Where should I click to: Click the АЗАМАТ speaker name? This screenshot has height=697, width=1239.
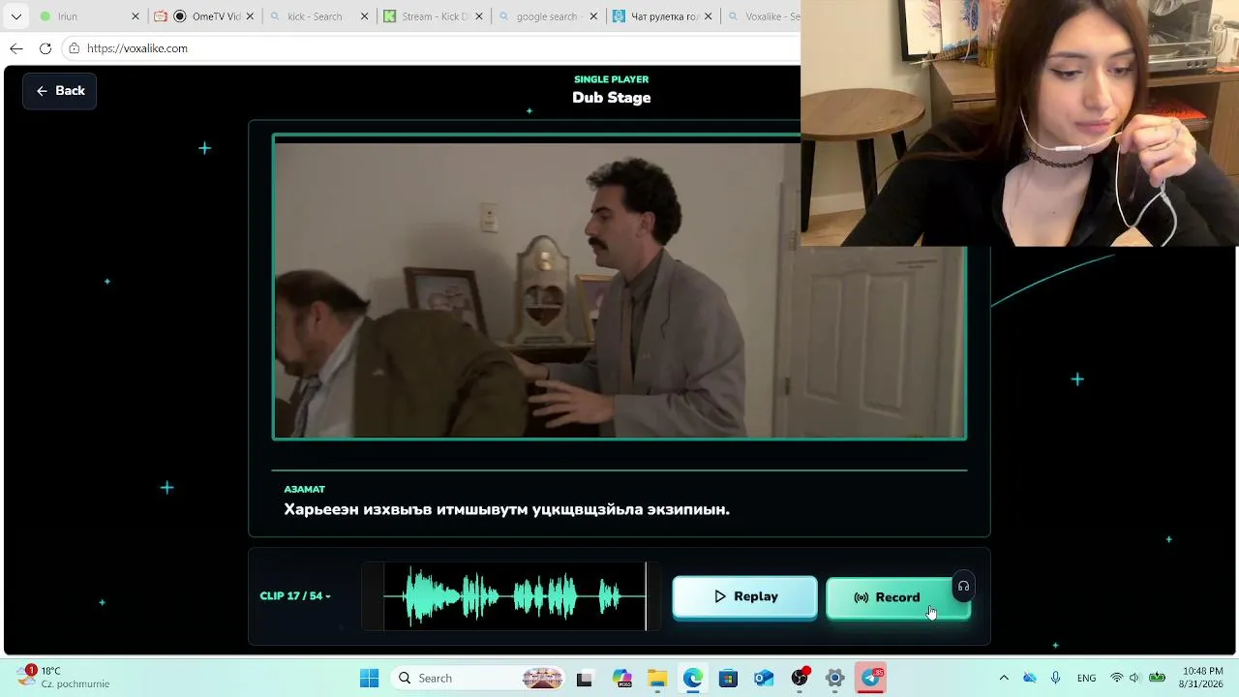click(x=305, y=490)
